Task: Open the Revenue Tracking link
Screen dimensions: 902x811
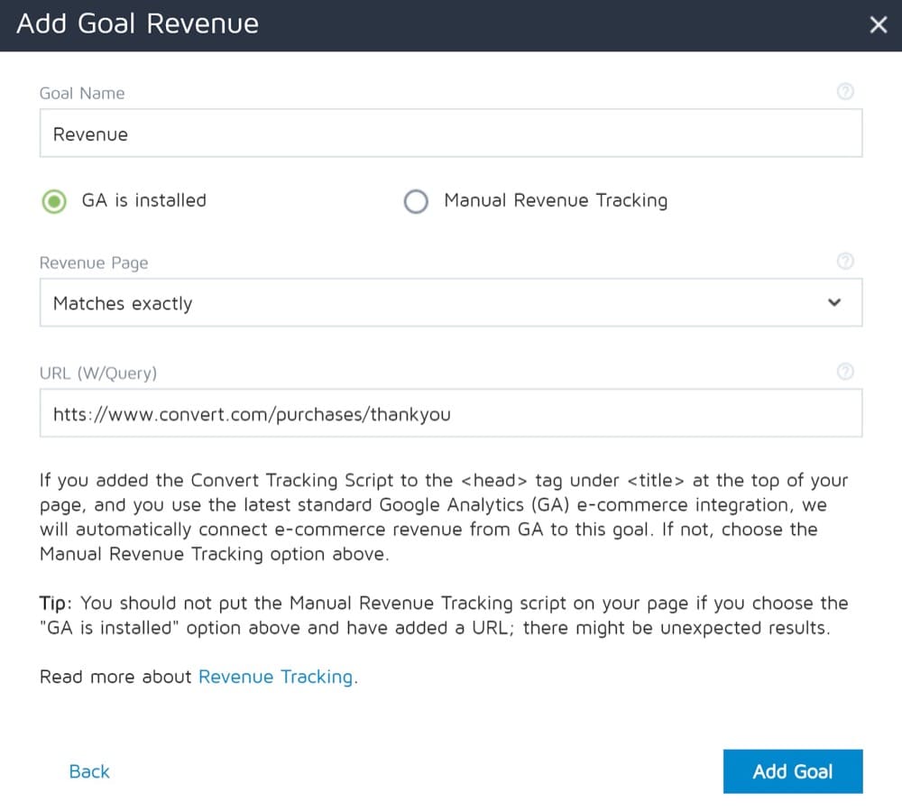Action: click(x=276, y=677)
